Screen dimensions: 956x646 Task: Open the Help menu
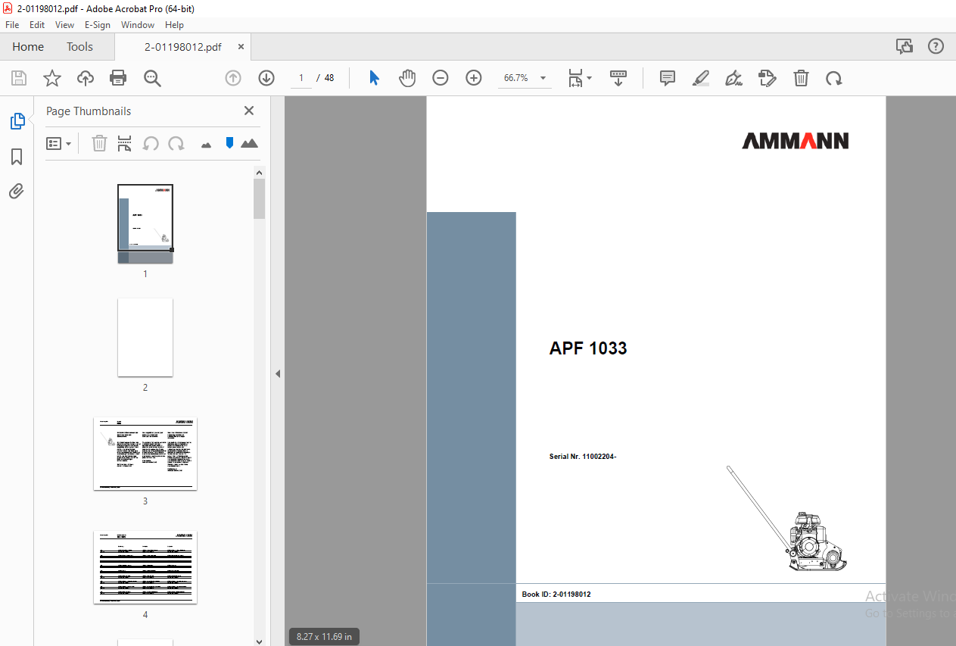click(x=174, y=24)
